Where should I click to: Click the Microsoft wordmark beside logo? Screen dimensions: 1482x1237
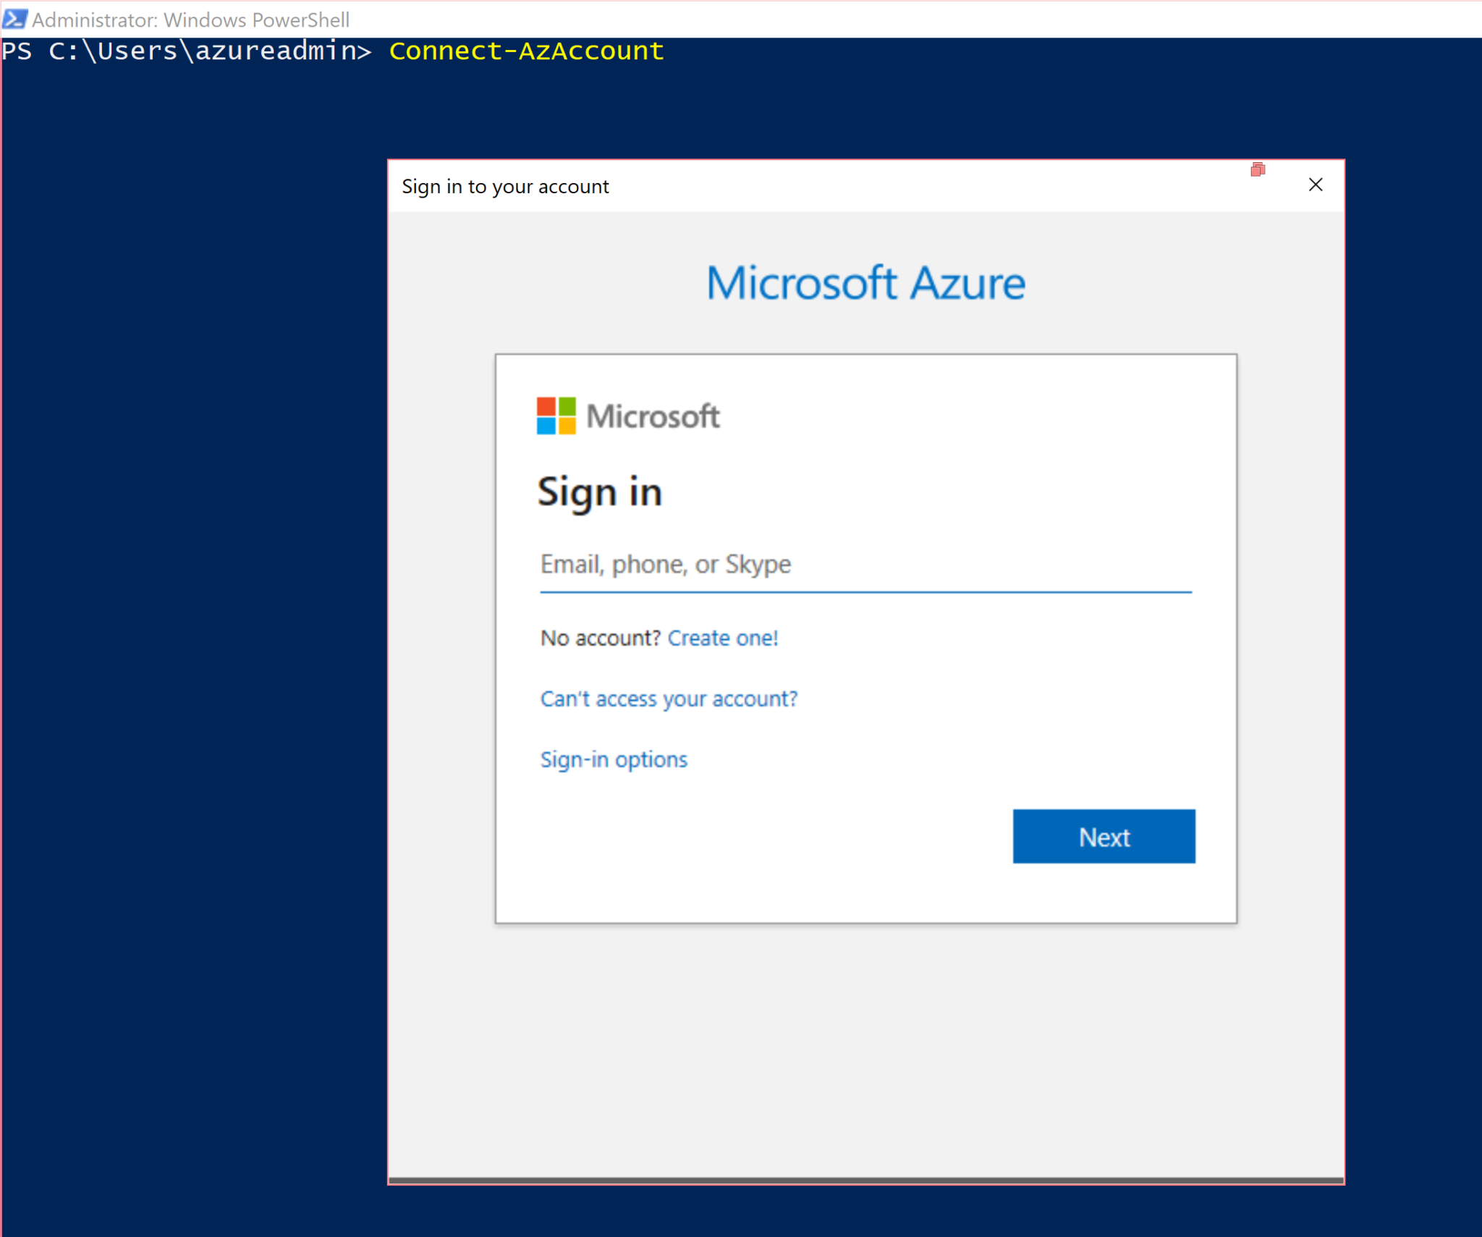tap(653, 416)
